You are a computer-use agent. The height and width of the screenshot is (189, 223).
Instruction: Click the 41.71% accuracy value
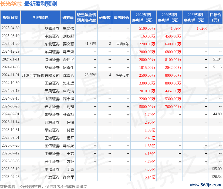[90, 43]
